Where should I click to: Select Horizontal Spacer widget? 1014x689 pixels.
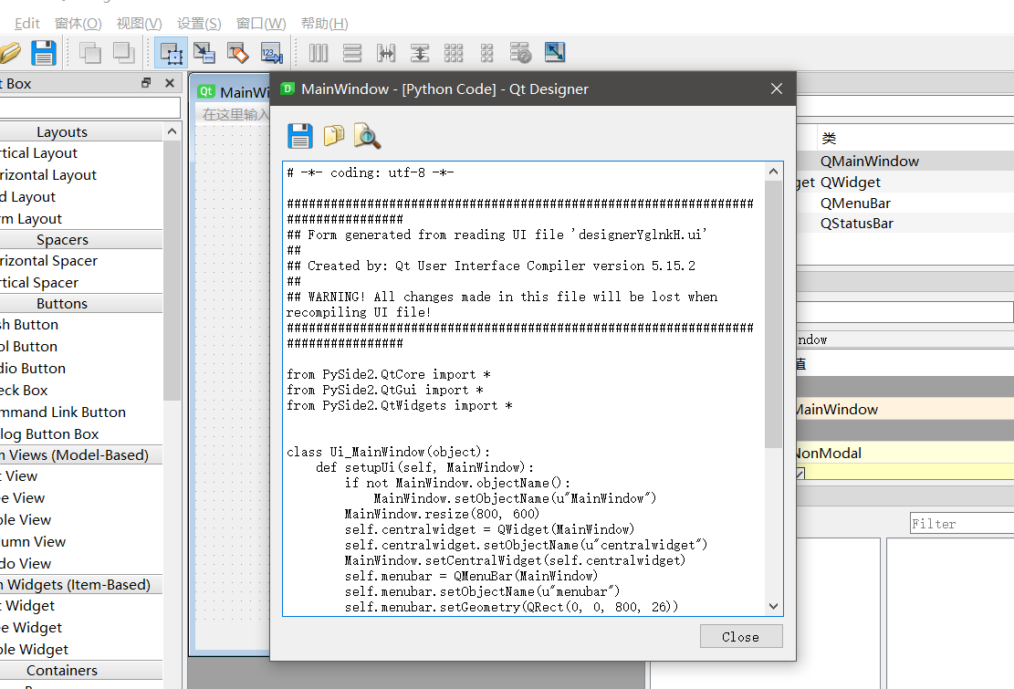(x=81, y=261)
